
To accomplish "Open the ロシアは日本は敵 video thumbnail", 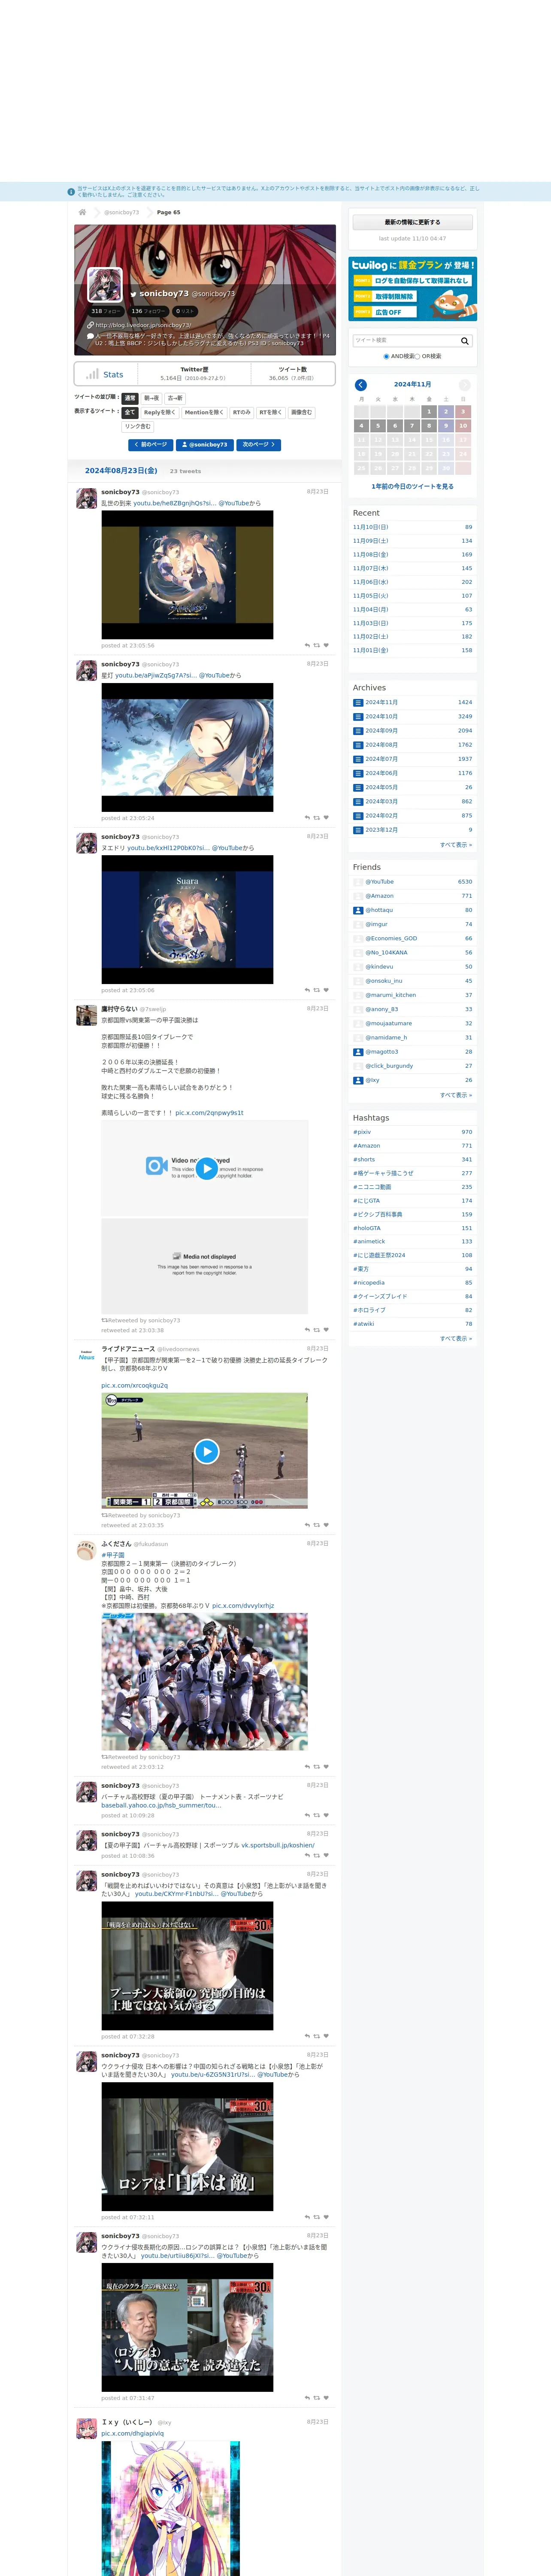I will tap(187, 2147).
